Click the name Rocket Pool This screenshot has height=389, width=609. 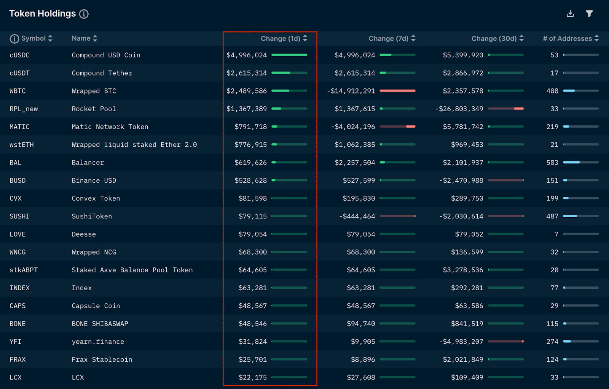click(94, 109)
